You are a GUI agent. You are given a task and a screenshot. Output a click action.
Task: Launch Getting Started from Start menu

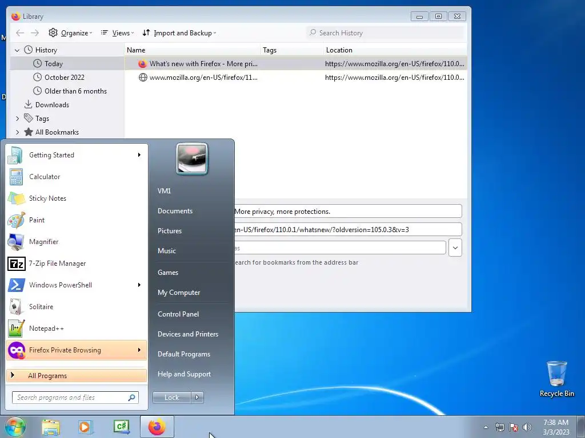pos(77,155)
